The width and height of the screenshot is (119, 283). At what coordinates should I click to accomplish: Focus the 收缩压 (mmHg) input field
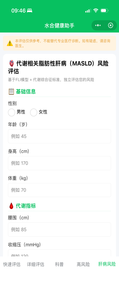pyautogui.click(x=60, y=253)
